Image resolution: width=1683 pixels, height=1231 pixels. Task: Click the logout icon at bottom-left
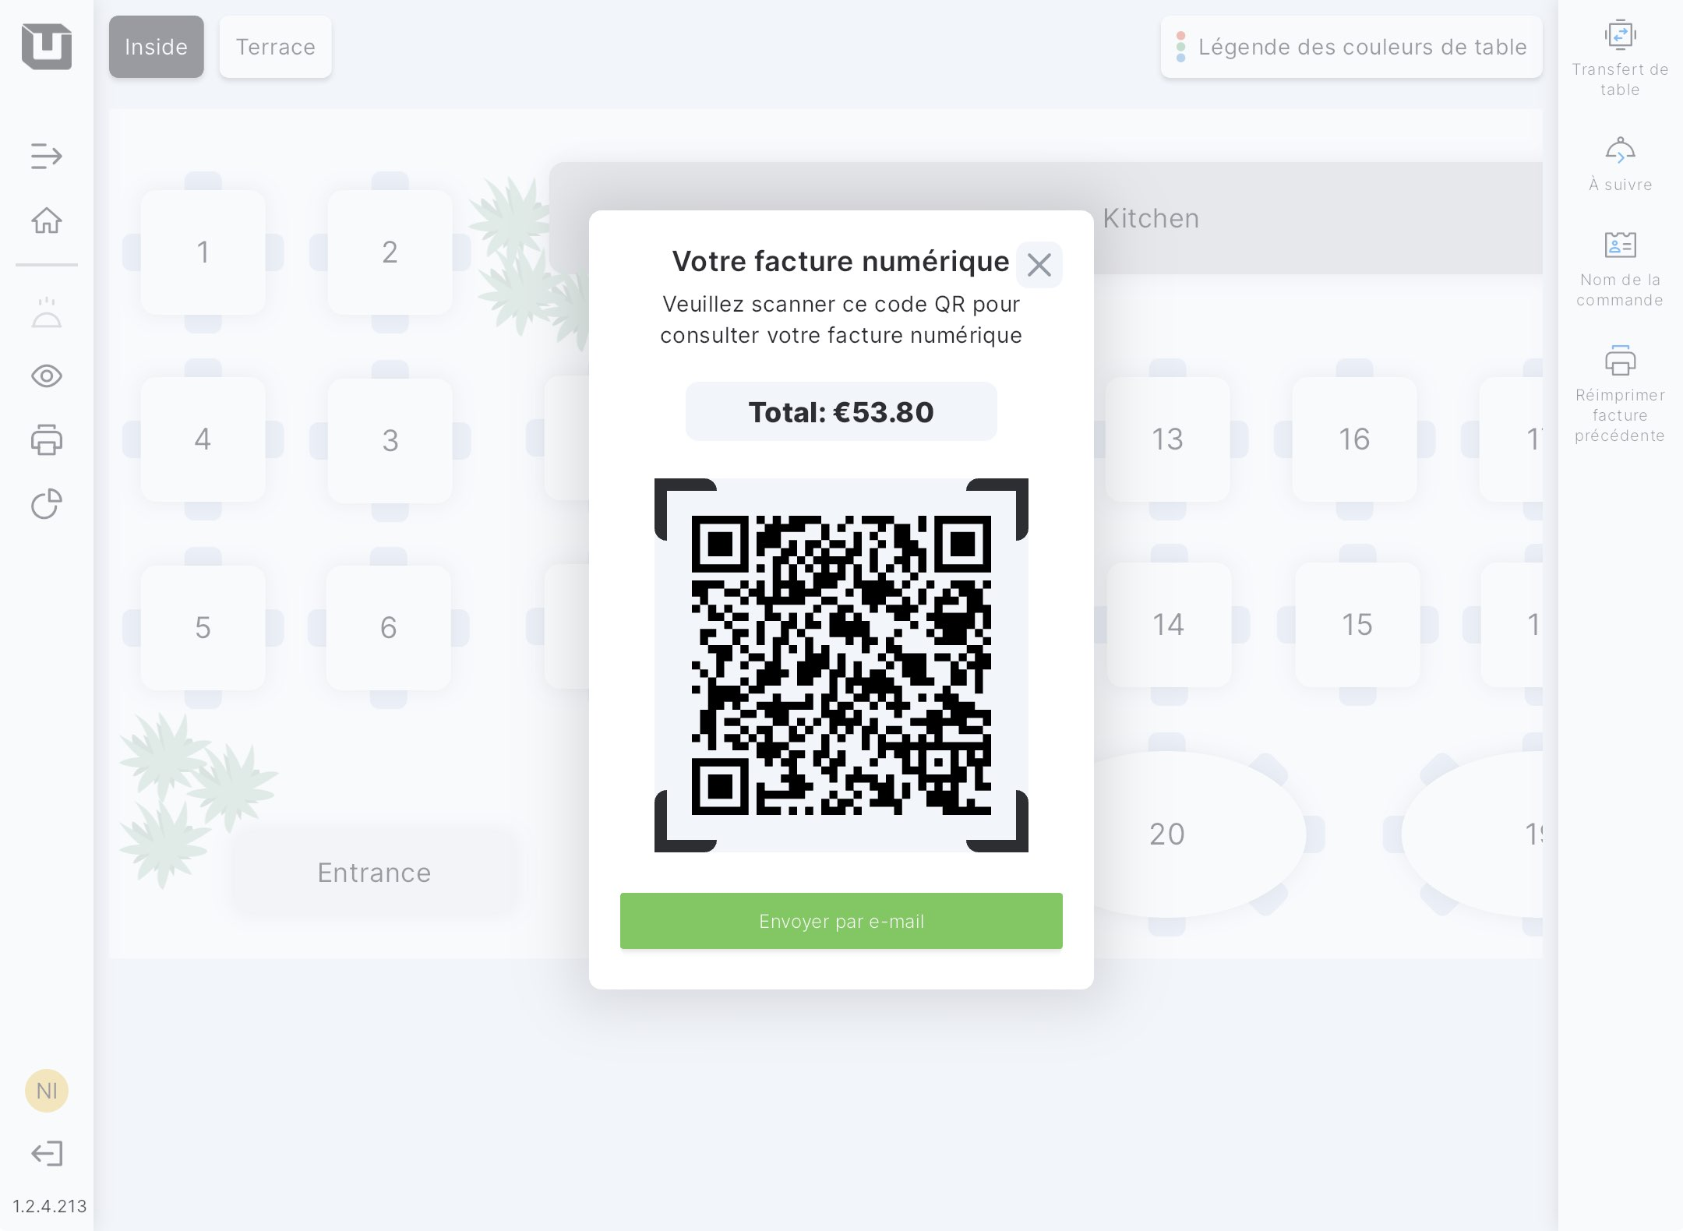(x=46, y=1153)
